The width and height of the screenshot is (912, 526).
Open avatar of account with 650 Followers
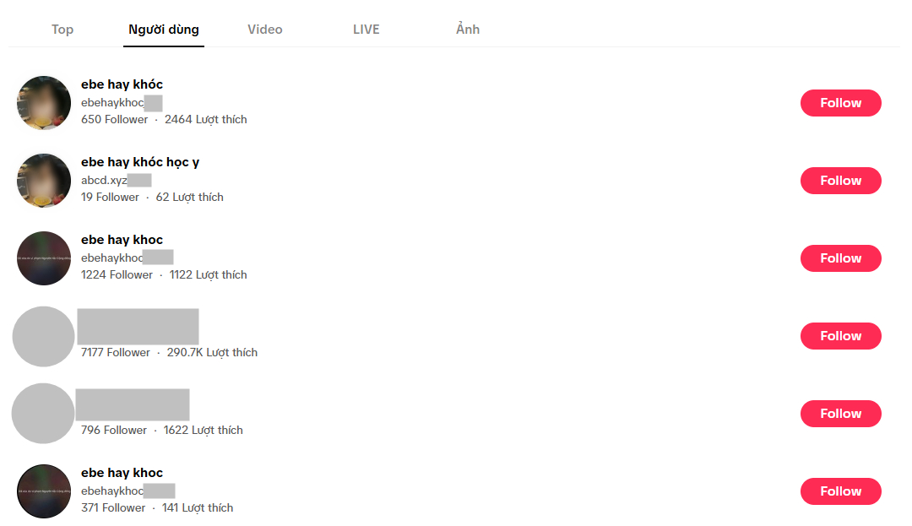pyautogui.click(x=44, y=103)
